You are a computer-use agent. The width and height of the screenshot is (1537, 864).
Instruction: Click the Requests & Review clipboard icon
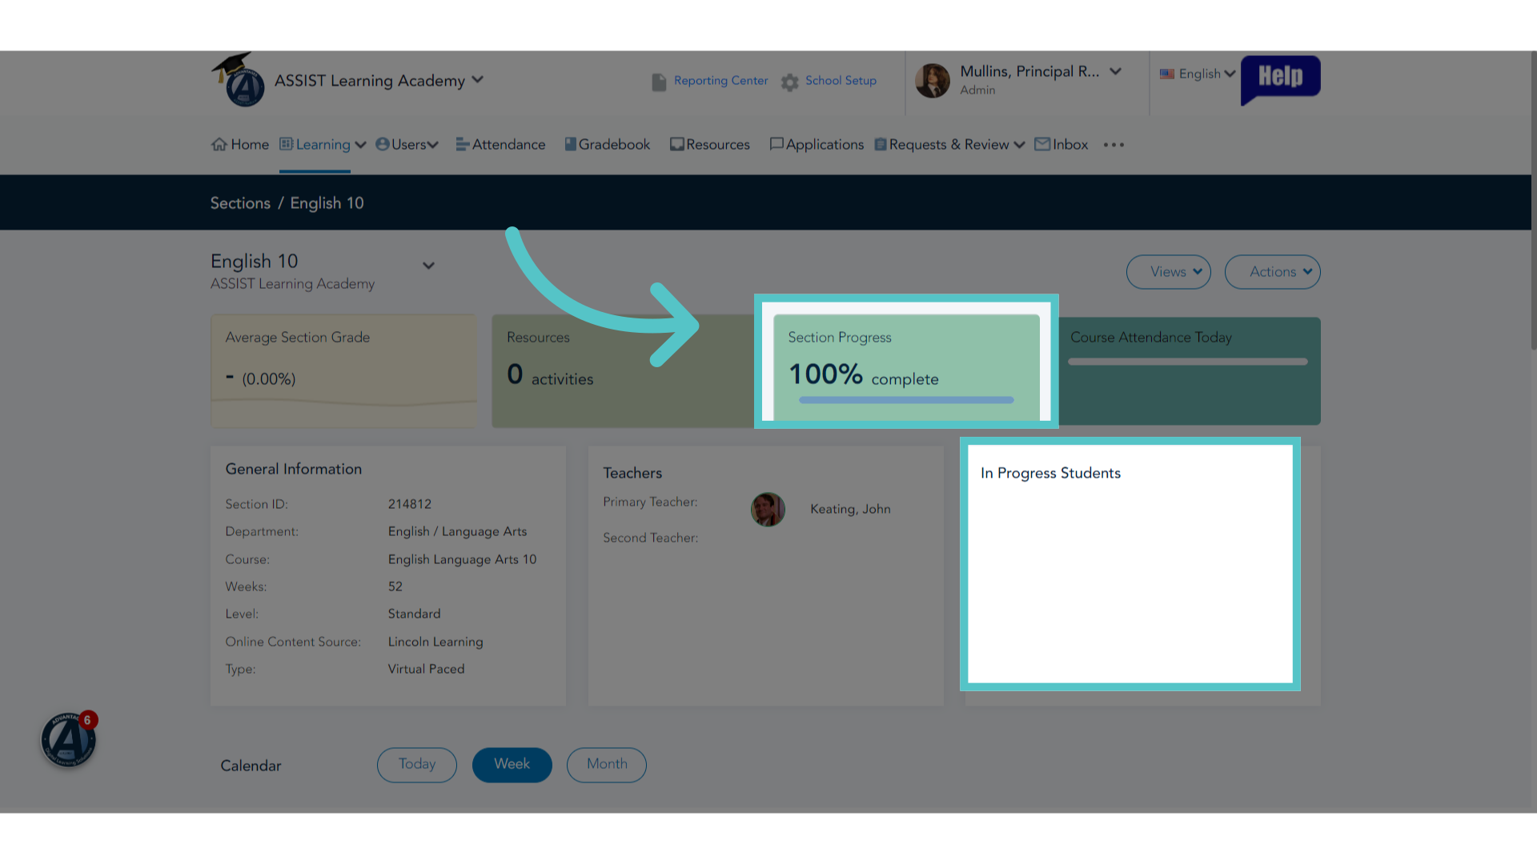click(881, 144)
